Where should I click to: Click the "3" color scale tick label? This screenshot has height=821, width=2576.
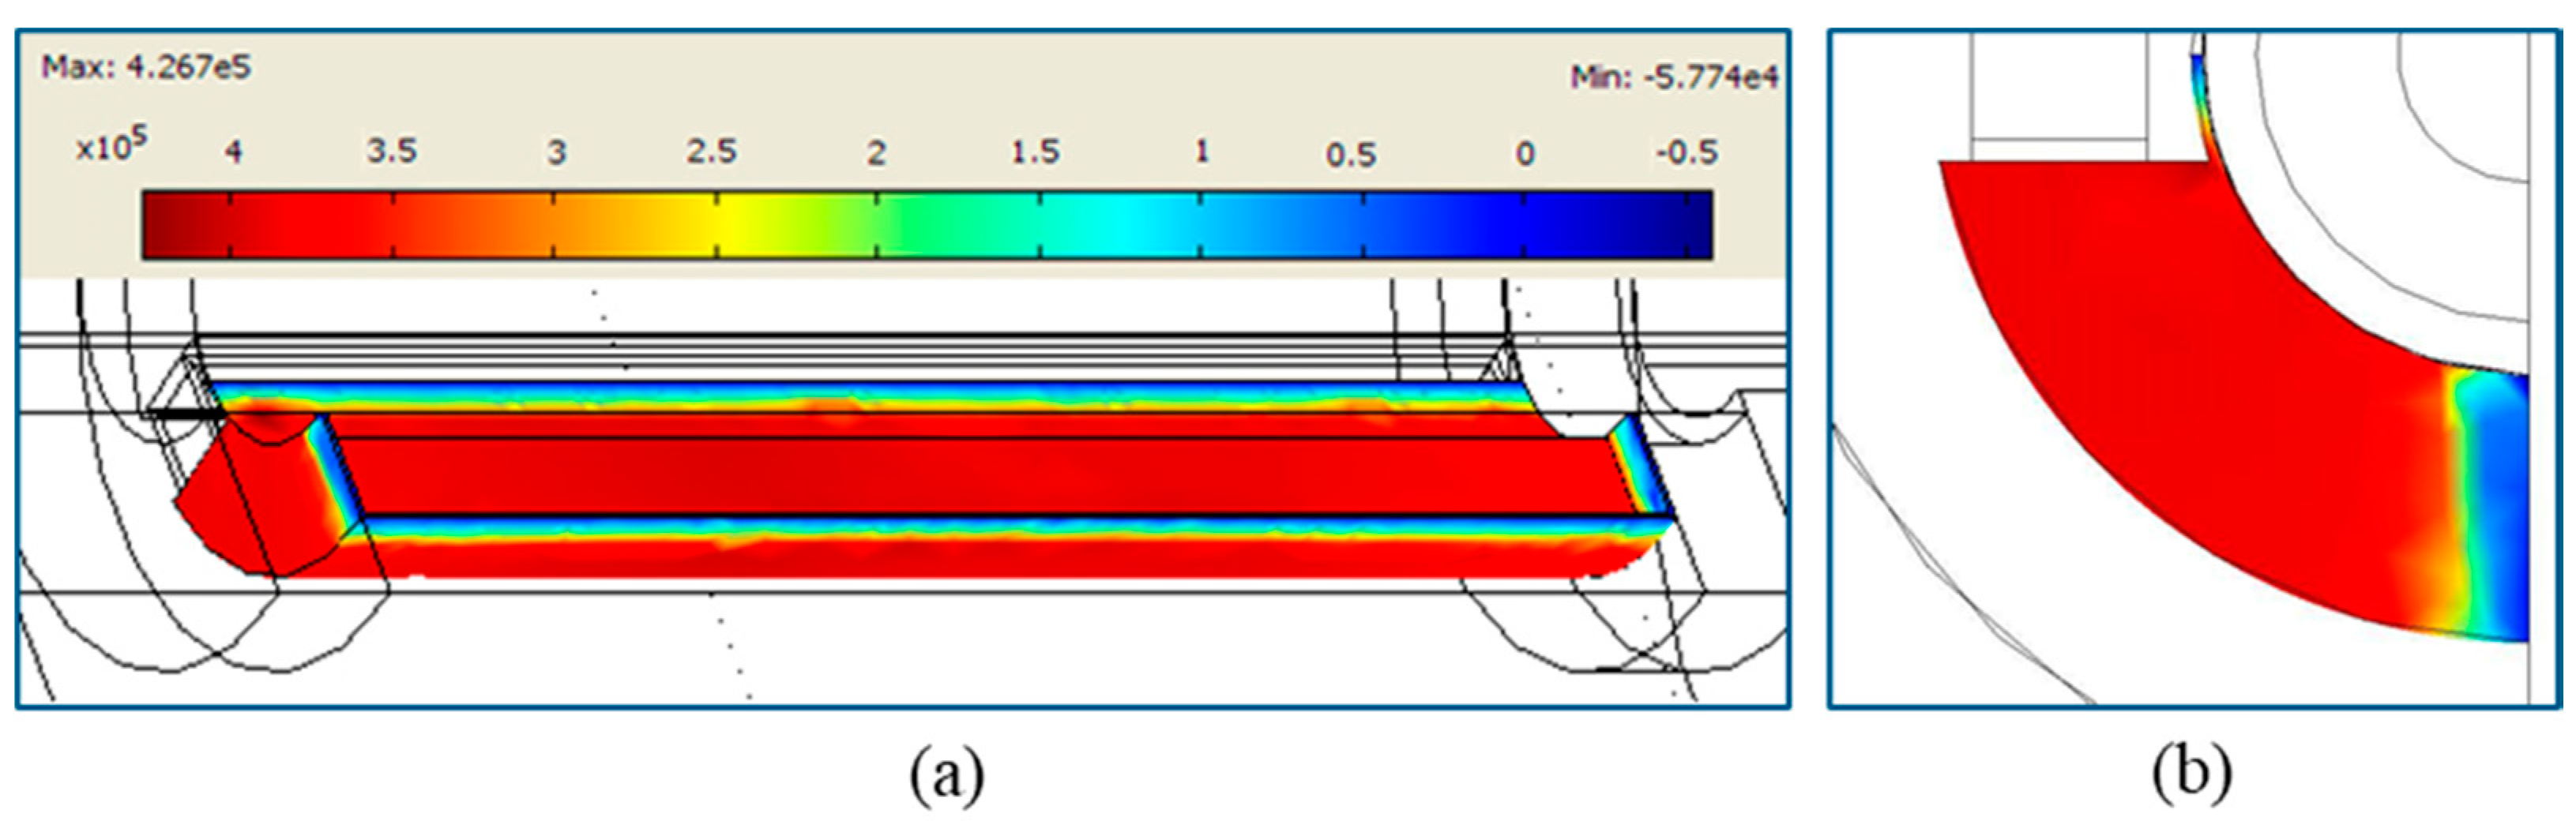pos(556,152)
